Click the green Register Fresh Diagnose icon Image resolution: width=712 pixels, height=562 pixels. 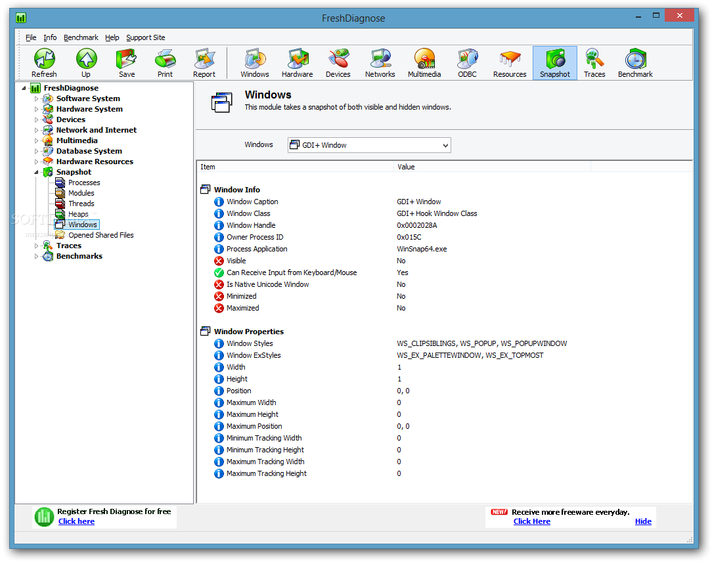click(44, 517)
